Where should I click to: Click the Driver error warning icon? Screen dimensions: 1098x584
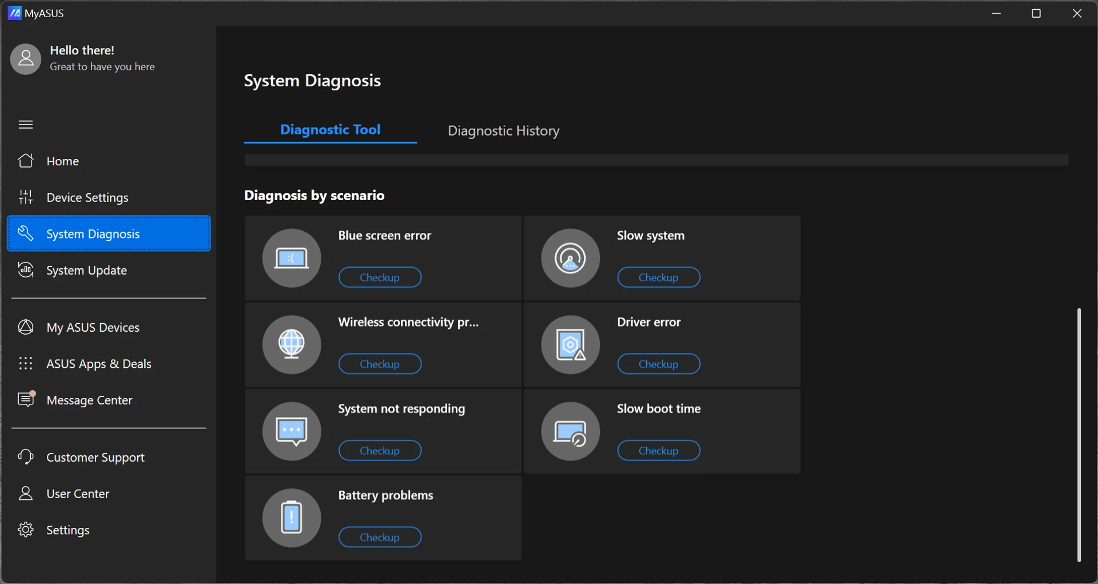[x=571, y=344]
